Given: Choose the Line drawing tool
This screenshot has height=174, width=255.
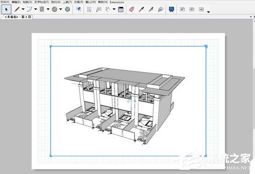Looking at the screenshot, I should pos(17,9).
